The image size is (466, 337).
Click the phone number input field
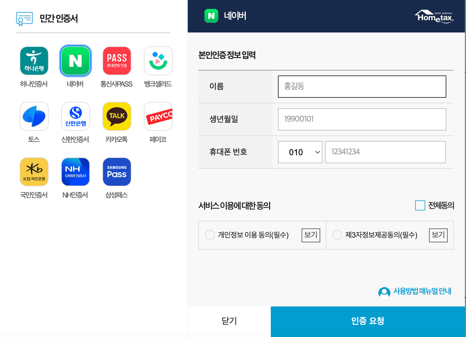(385, 152)
